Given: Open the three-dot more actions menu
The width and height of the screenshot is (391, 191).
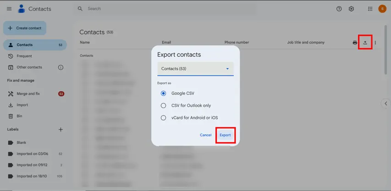Looking at the screenshot, I should 375,43.
